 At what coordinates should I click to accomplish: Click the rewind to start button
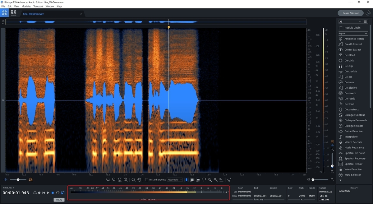(44, 193)
